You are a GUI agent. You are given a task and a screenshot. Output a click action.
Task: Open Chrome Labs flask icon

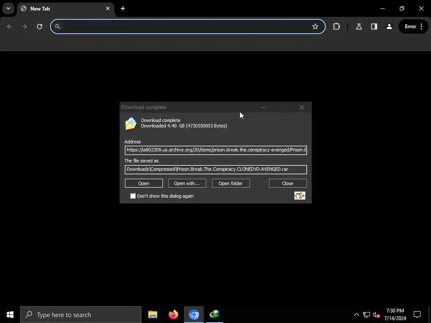point(359,26)
